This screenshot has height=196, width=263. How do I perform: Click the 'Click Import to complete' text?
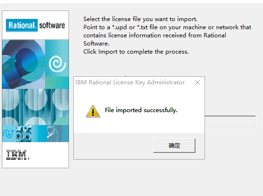136,52
